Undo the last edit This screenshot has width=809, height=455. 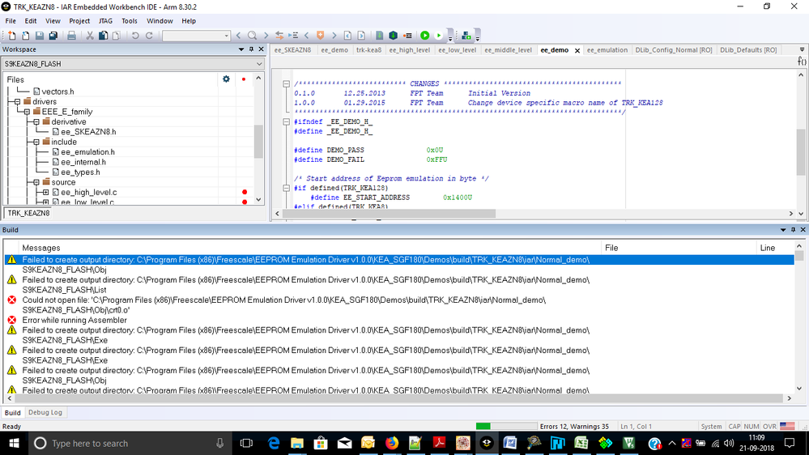pyautogui.click(x=135, y=36)
